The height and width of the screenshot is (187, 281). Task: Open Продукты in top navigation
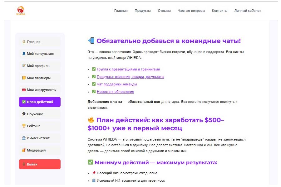[x=142, y=11]
